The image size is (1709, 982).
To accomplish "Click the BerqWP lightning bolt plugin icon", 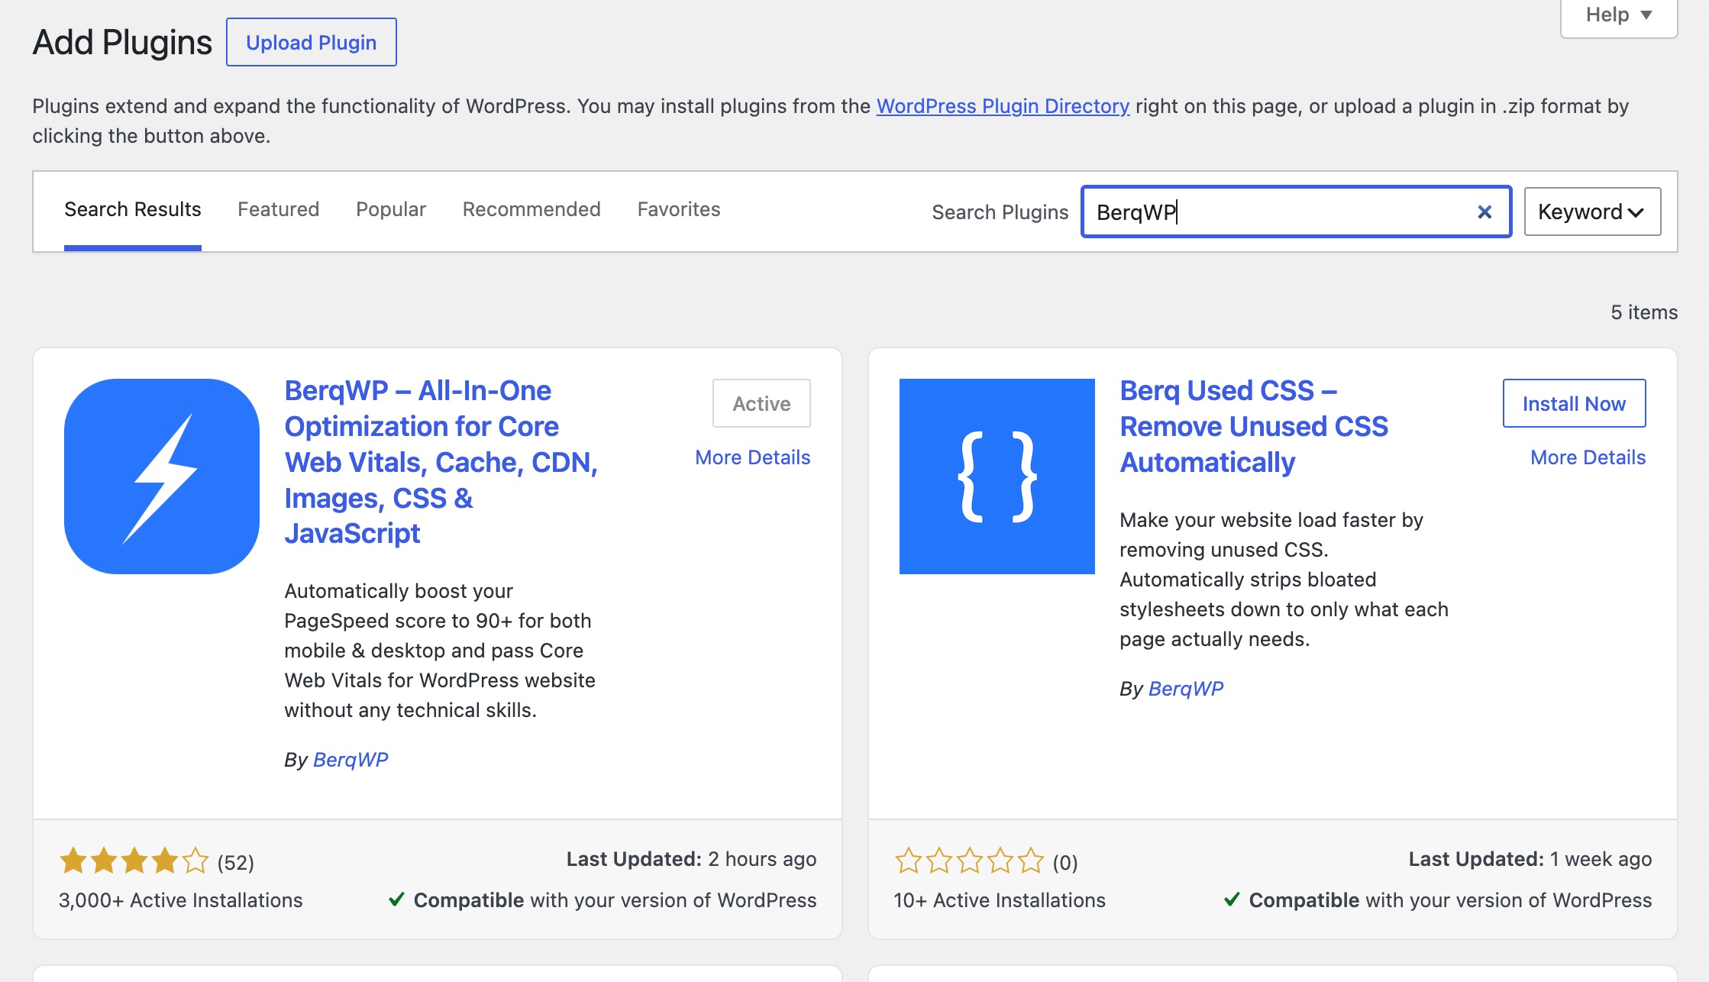I will coord(162,476).
